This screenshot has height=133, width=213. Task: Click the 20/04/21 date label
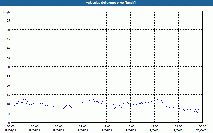[202, 130]
